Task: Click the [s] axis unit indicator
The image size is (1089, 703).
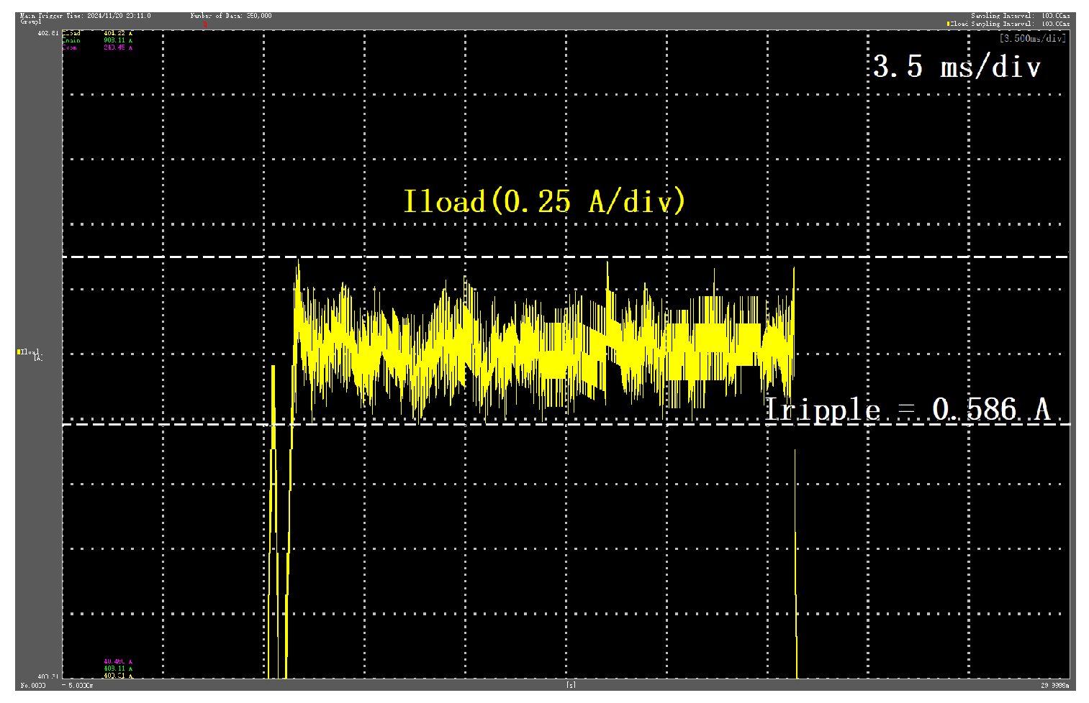Action: (569, 686)
